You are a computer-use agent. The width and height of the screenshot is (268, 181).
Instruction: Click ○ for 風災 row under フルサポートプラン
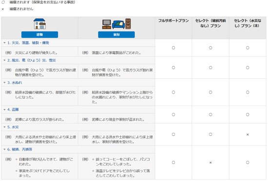[x=173, y=68]
